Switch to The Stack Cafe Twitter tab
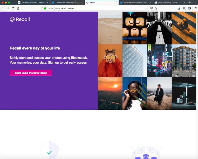 pyautogui.click(x=67, y=3)
